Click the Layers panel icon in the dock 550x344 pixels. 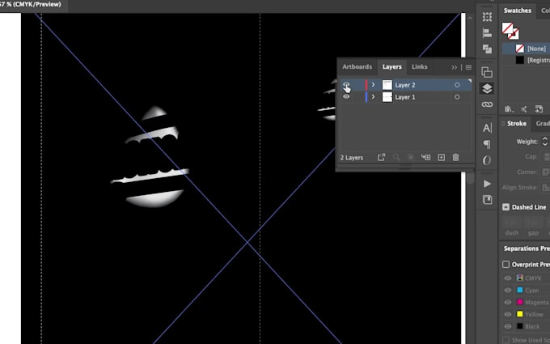click(487, 88)
